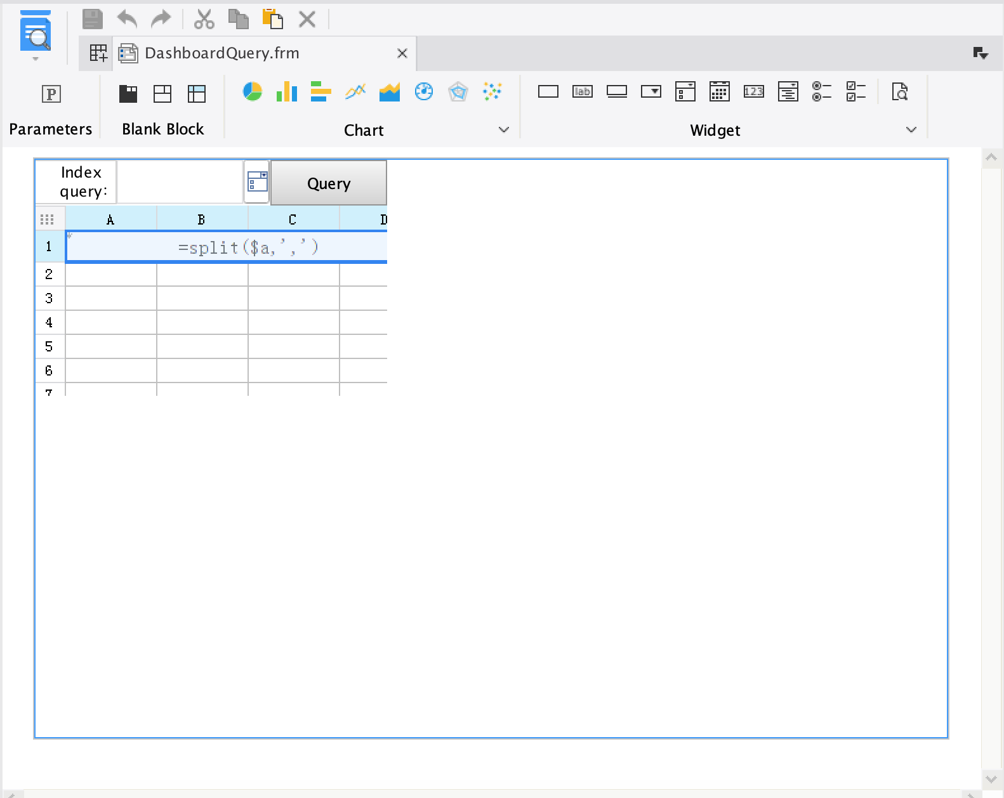The image size is (1004, 798).
Task: Add a checkbox group widget
Action: 857,92
